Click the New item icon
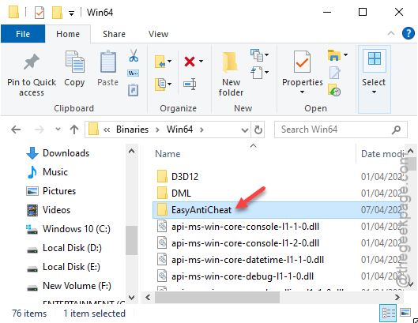The image size is (418, 323). coord(257,55)
